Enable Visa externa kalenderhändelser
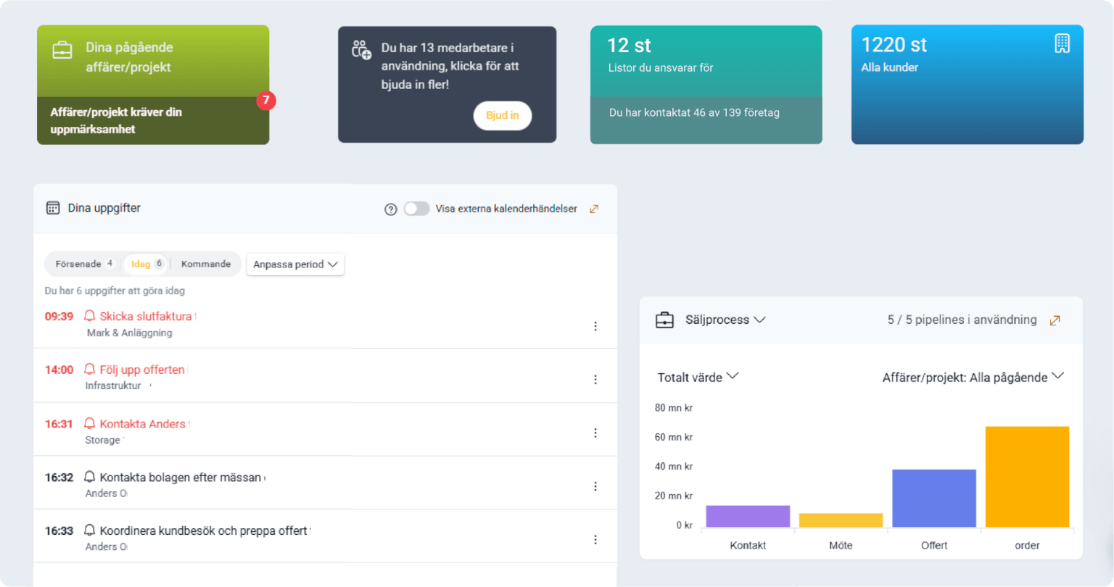 click(417, 208)
